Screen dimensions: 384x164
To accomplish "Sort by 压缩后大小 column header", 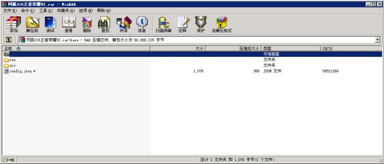I will [x=233, y=48].
